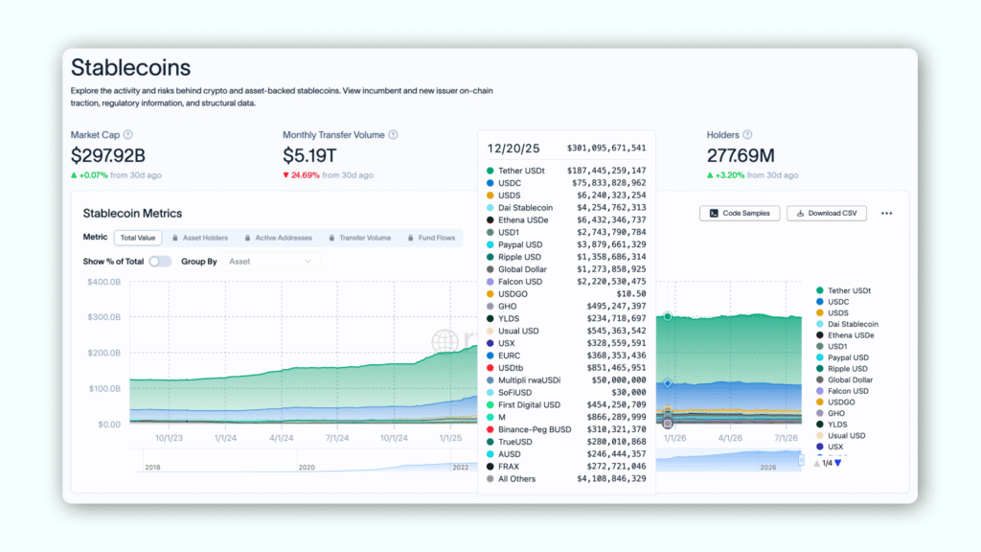Image resolution: width=981 pixels, height=552 pixels.
Task: Click the Stablecoin Metrics heading
Action: [x=132, y=214]
